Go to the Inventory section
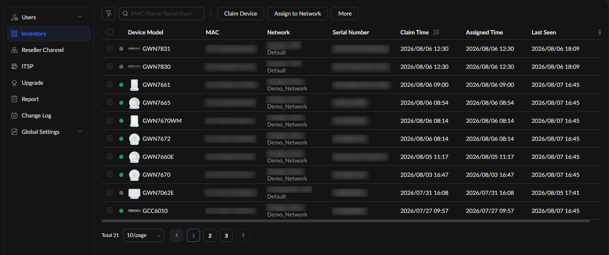609x255 pixels. click(x=49, y=34)
